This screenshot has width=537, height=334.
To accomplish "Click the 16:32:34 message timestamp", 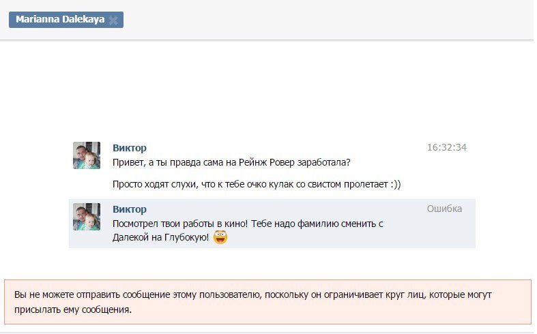I will 446,147.
